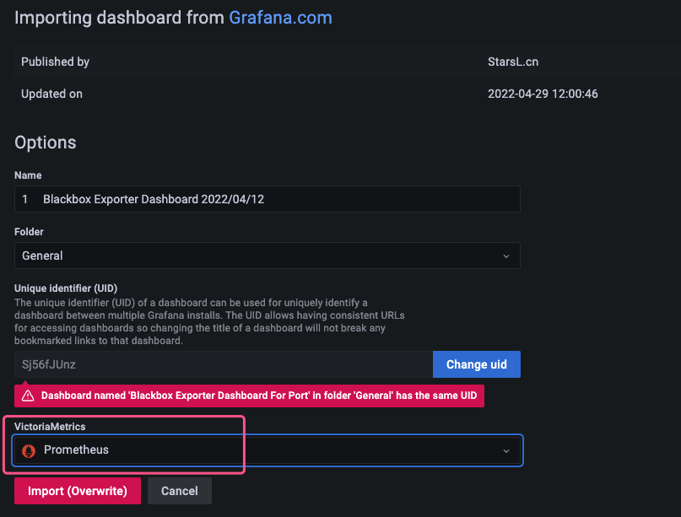
Task: Click the Import (Overwrite) button
Action: tap(78, 491)
